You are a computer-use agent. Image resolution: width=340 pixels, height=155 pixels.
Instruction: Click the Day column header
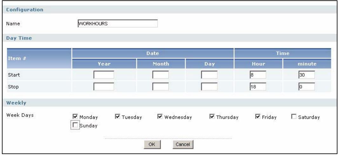(210, 64)
